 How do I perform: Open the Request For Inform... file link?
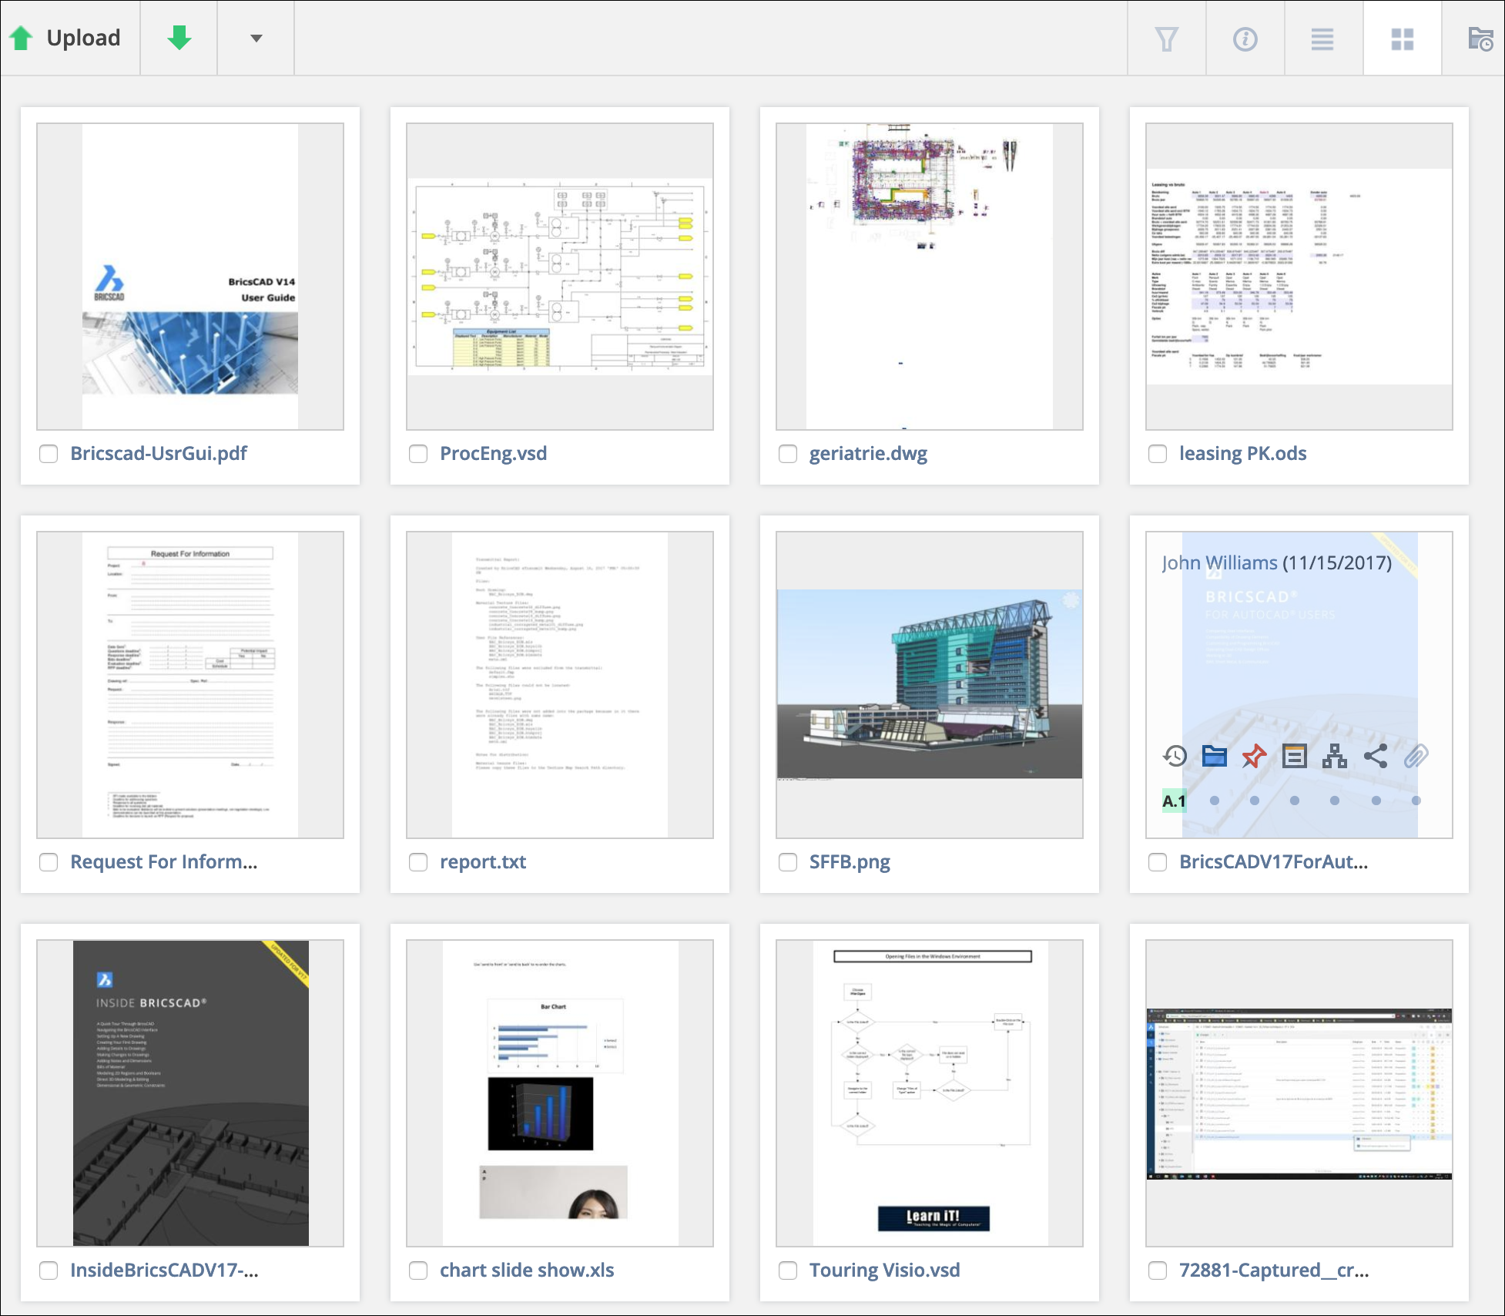click(164, 861)
